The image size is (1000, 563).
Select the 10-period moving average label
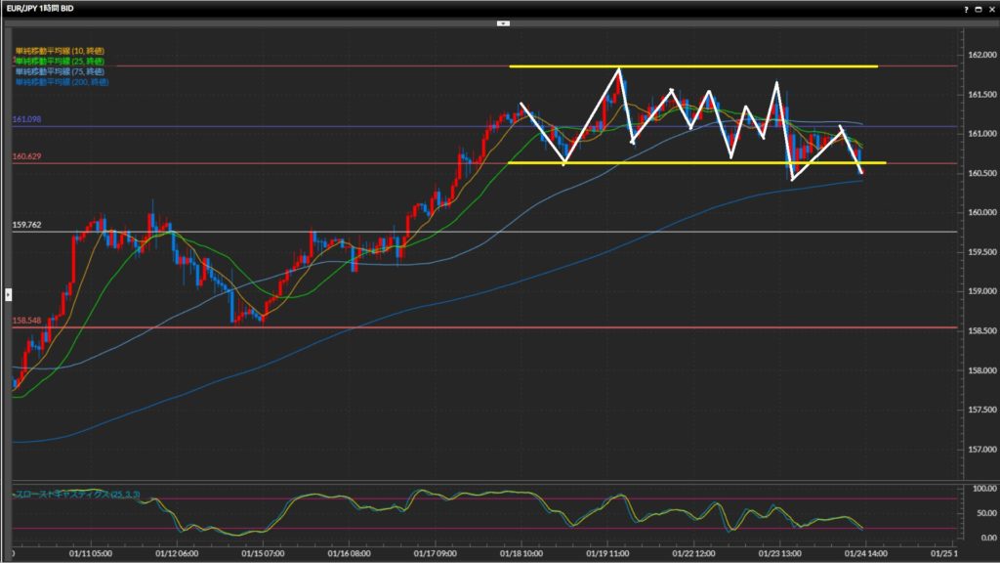60,50
